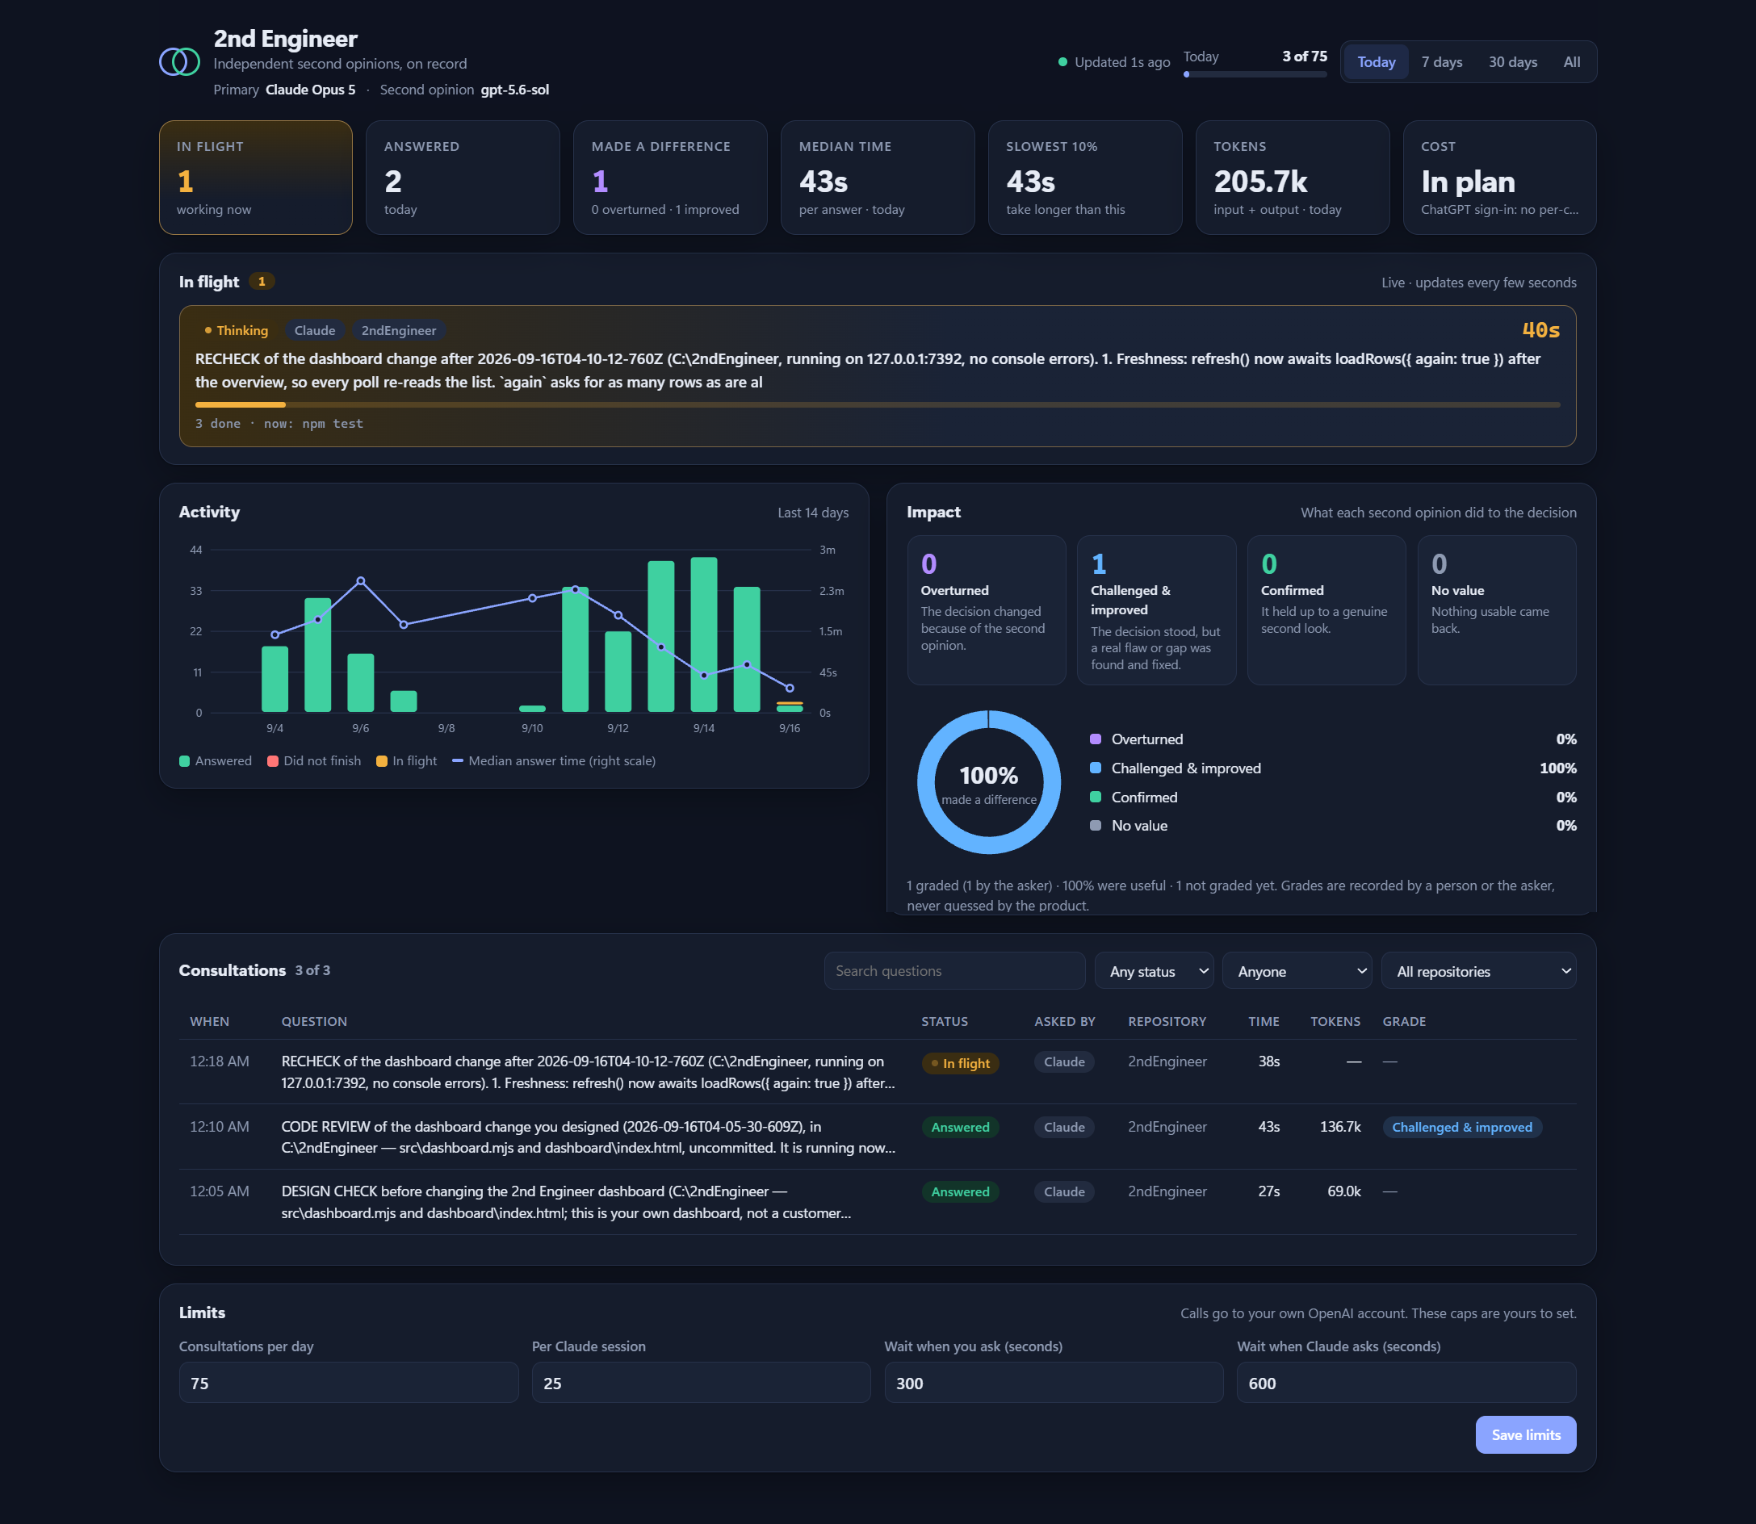Open the 12:10 AM CODE REVIEW consultation
The height and width of the screenshot is (1524, 1756).
pyautogui.click(x=877, y=1137)
